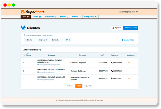The height and width of the screenshot is (109, 161).
Task: Open options menu for client 1
Action: [x=129, y=62]
